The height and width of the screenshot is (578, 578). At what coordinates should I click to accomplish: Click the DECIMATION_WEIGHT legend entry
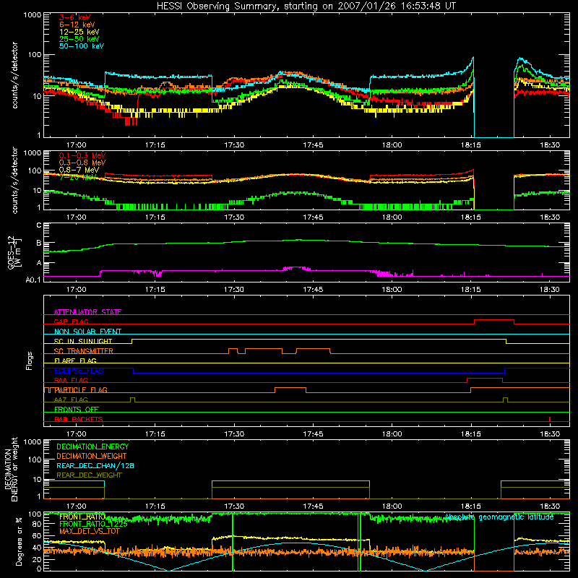click(92, 457)
